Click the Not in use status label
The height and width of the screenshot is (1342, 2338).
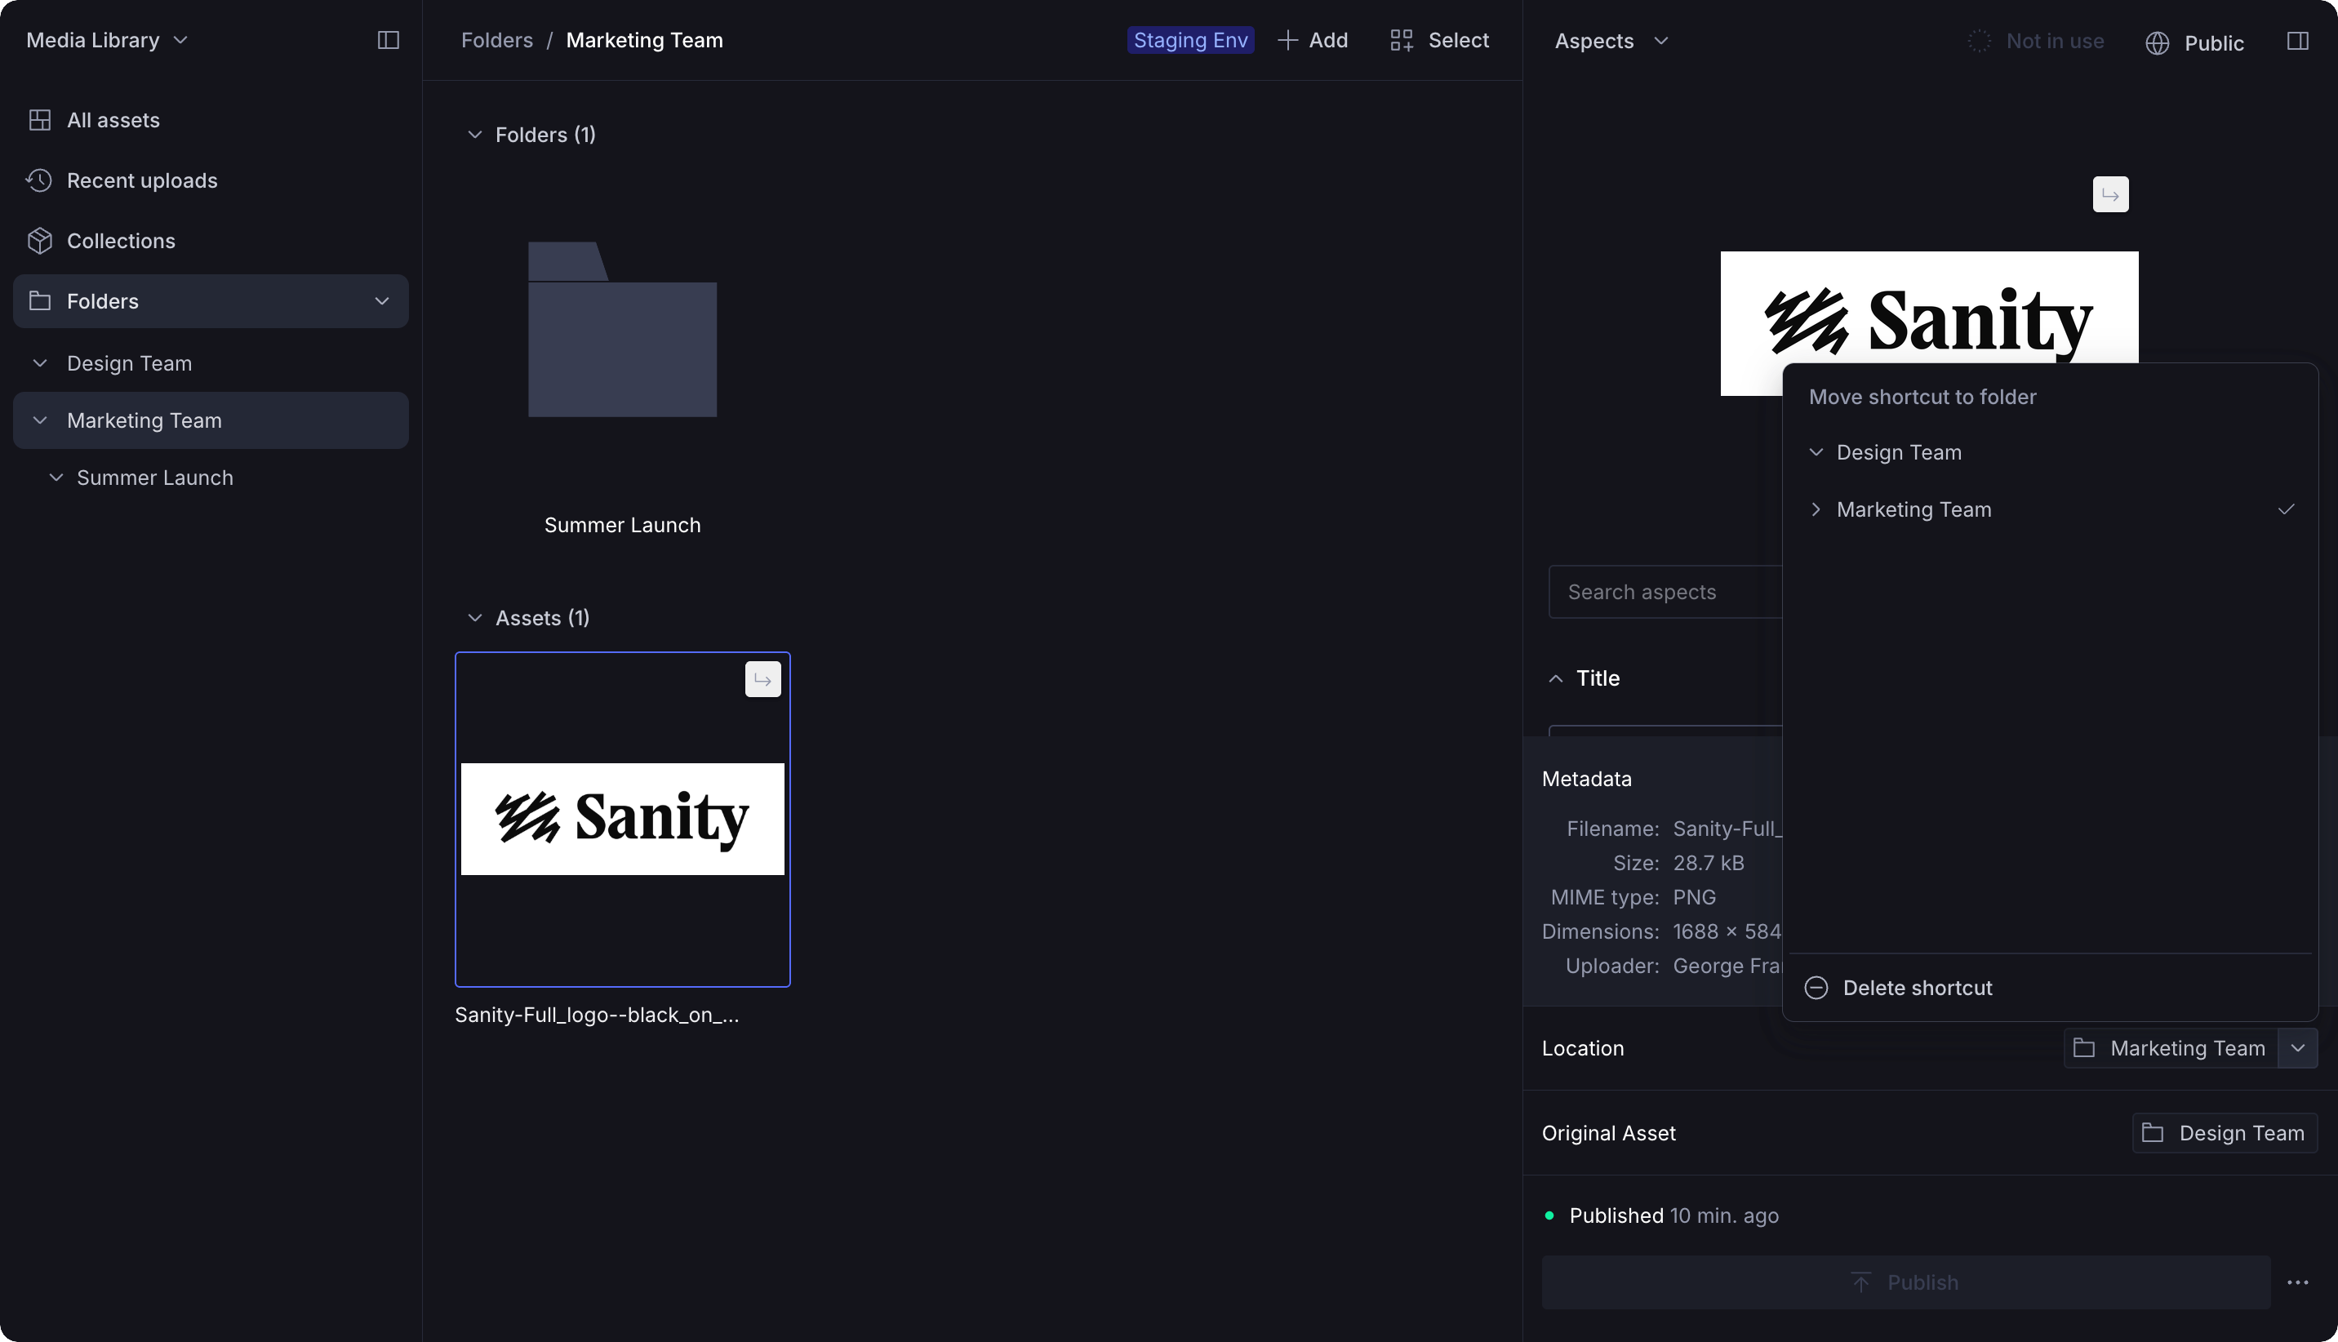(2055, 42)
